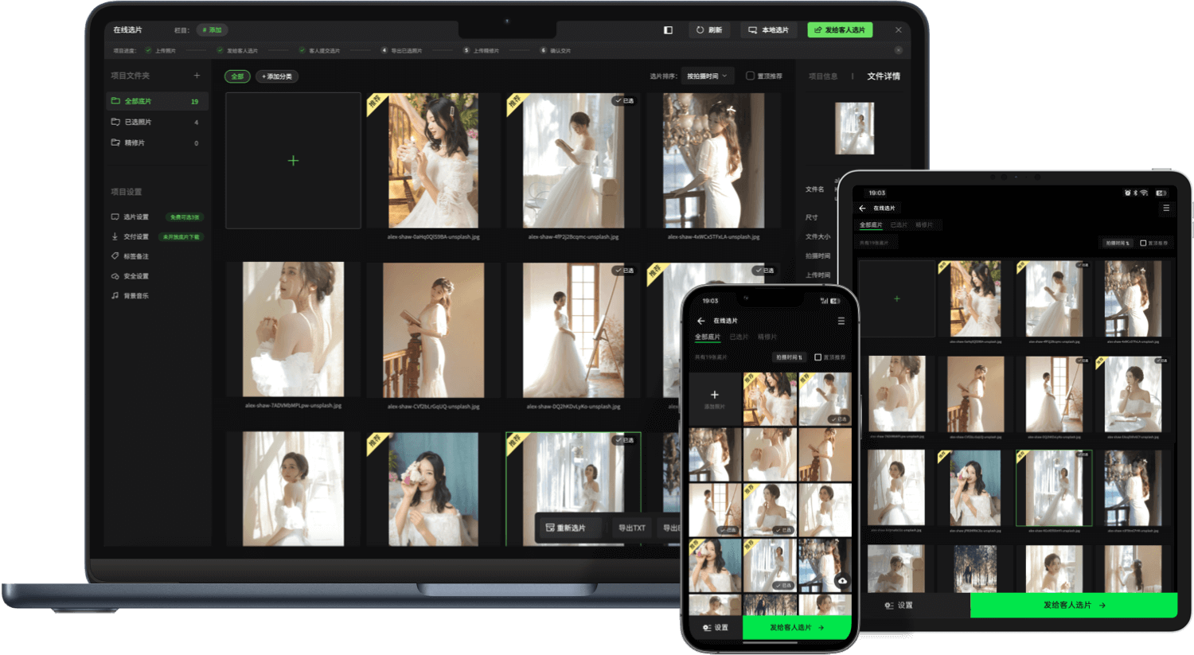Viewport: 1194px width, 655px height.
Task: Open photo alex-shaw-7ADVMbMPLpw on the laptop
Action: tap(293, 329)
